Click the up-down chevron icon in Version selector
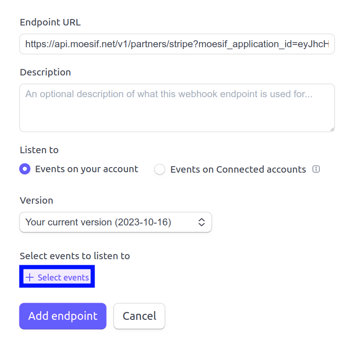Screen dimensions: 356x349 pyautogui.click(x=202, y=222)
